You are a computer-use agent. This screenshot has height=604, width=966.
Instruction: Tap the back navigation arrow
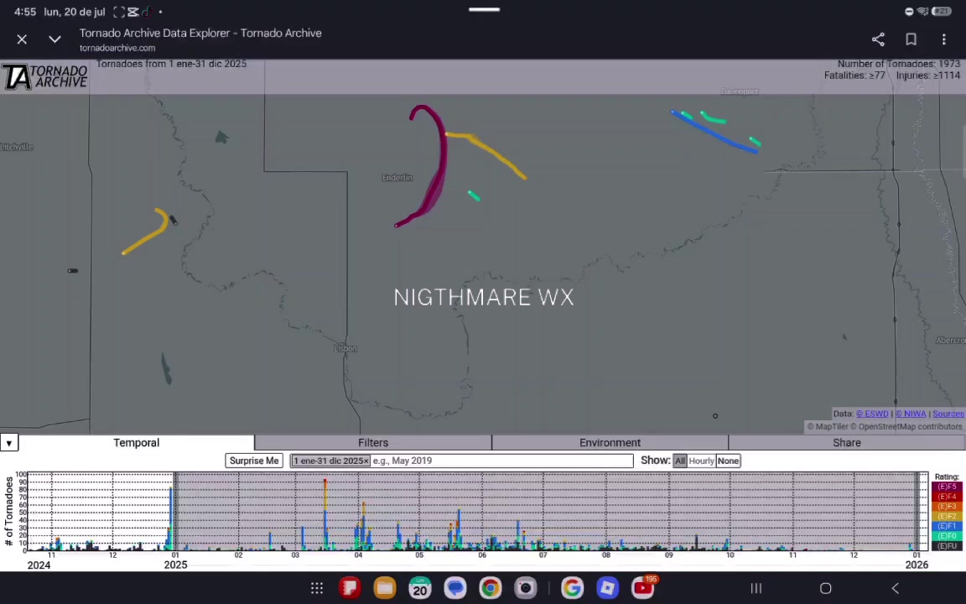point(896,589)
